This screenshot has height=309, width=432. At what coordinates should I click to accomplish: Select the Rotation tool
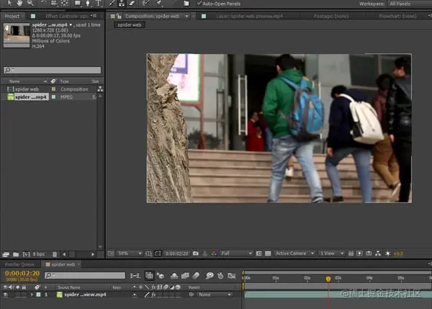(43, 3)
